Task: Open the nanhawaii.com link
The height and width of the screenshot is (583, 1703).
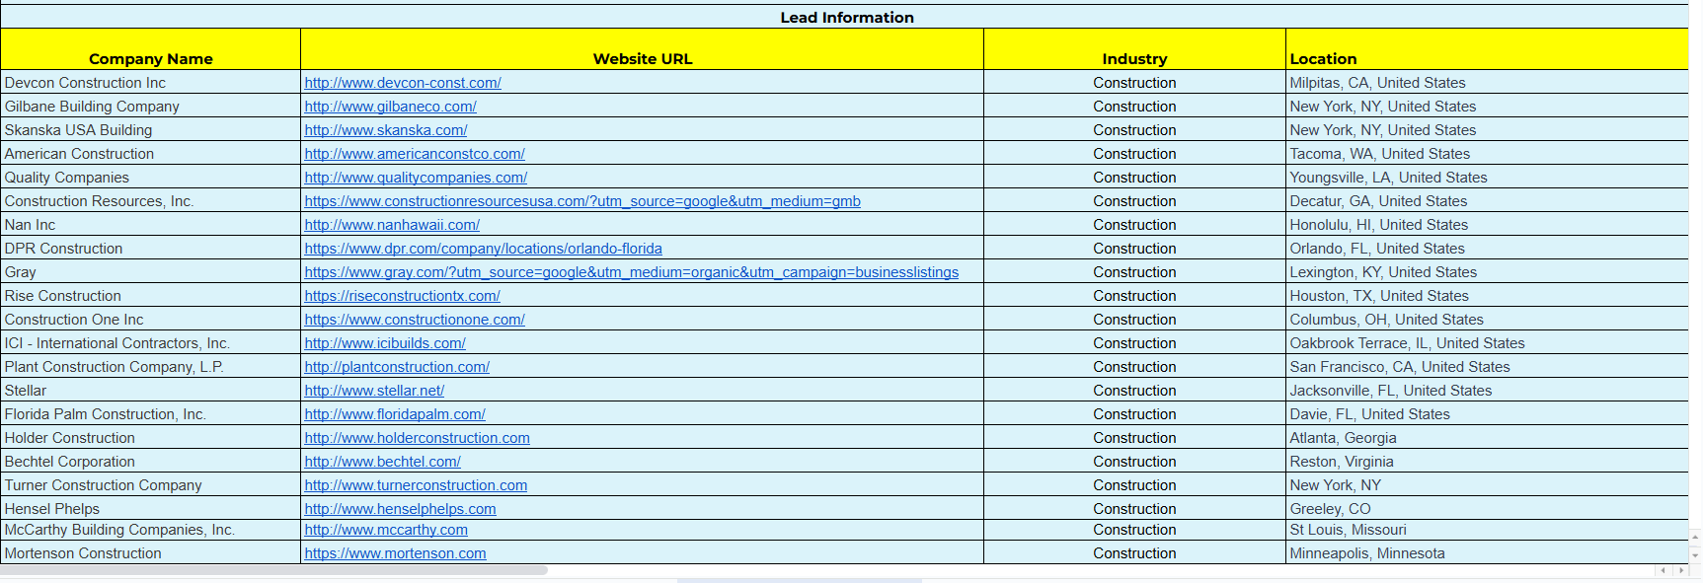Action: 392,225
